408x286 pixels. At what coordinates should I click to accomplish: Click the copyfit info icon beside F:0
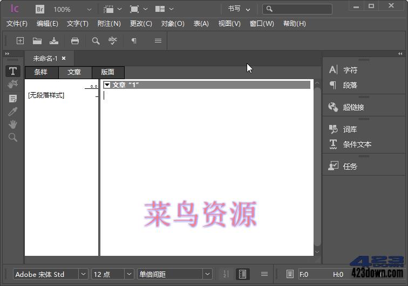290,274
